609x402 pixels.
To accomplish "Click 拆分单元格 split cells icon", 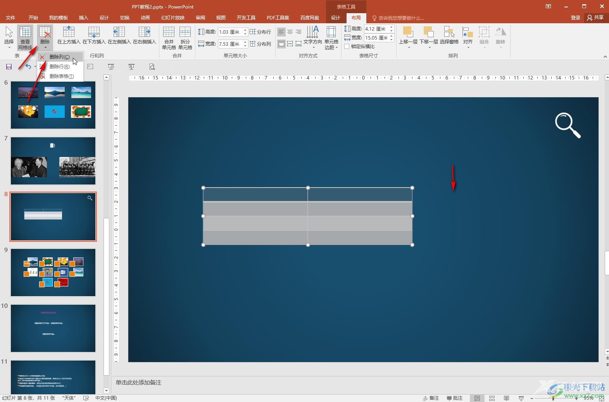I will [185, 38].
